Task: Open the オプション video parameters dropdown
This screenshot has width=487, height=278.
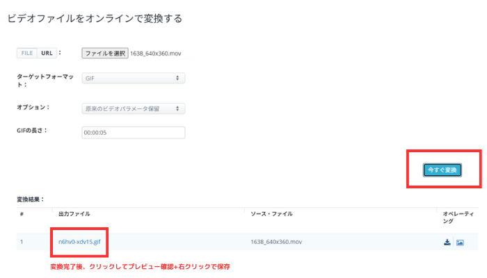Action: [134, 108]
